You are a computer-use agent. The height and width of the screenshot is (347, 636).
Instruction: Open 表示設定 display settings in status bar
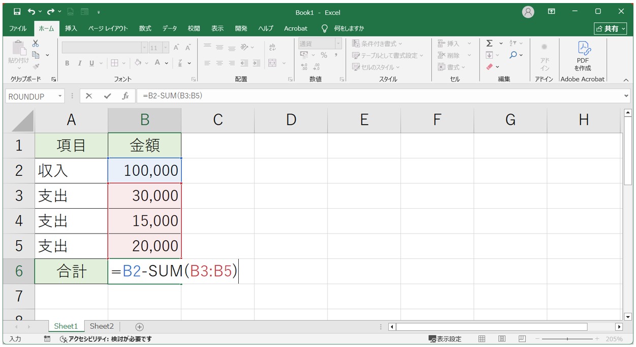[445, 339]
